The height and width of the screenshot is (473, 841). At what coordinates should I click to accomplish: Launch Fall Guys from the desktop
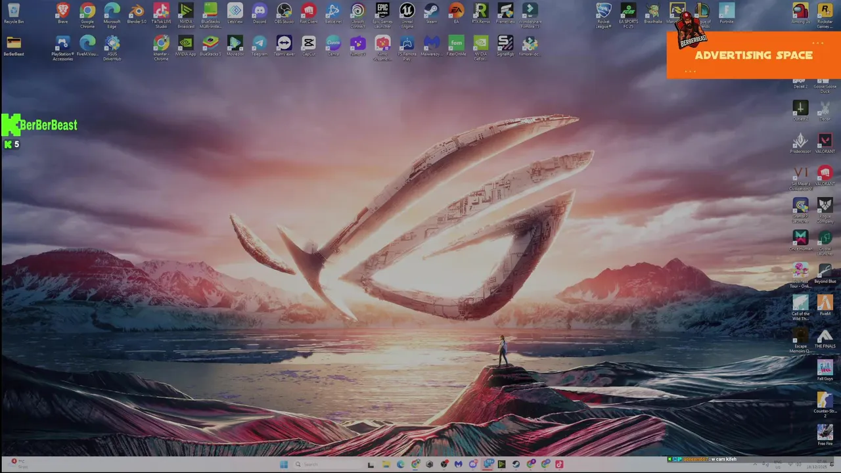point(825,370)
